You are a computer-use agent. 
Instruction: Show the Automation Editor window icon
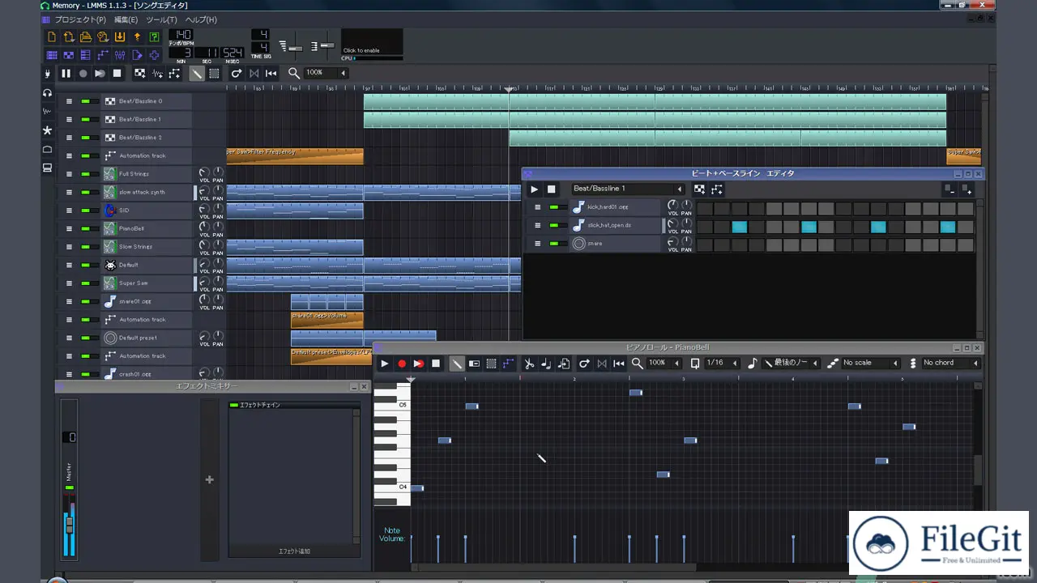pos(103,55)
